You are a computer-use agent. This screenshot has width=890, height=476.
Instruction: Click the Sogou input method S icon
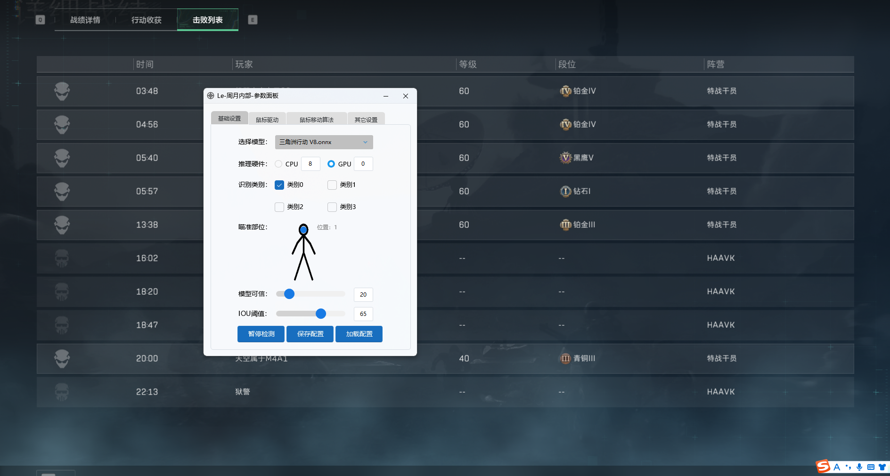[823, 467]
